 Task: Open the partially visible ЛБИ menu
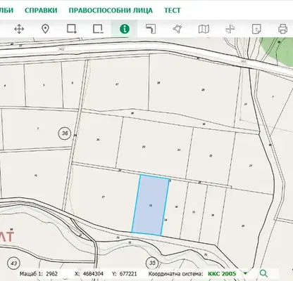click(x=6, y=11)
